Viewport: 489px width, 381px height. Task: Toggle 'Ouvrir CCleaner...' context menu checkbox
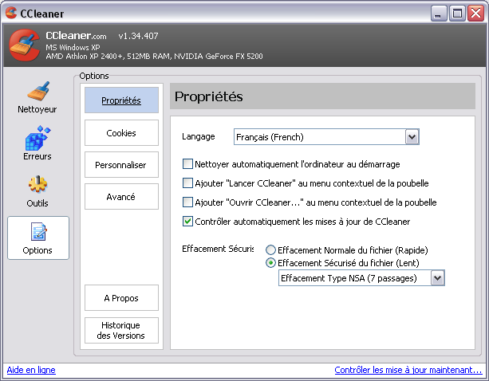(x=188, y=202)
